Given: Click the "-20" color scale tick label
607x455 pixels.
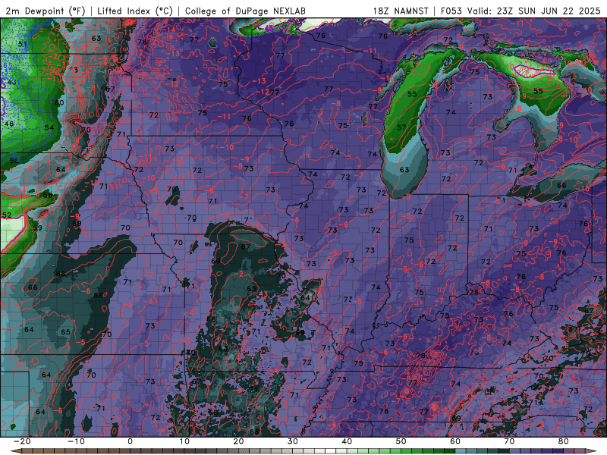Looking at the screenshot, I should [22, 441].
